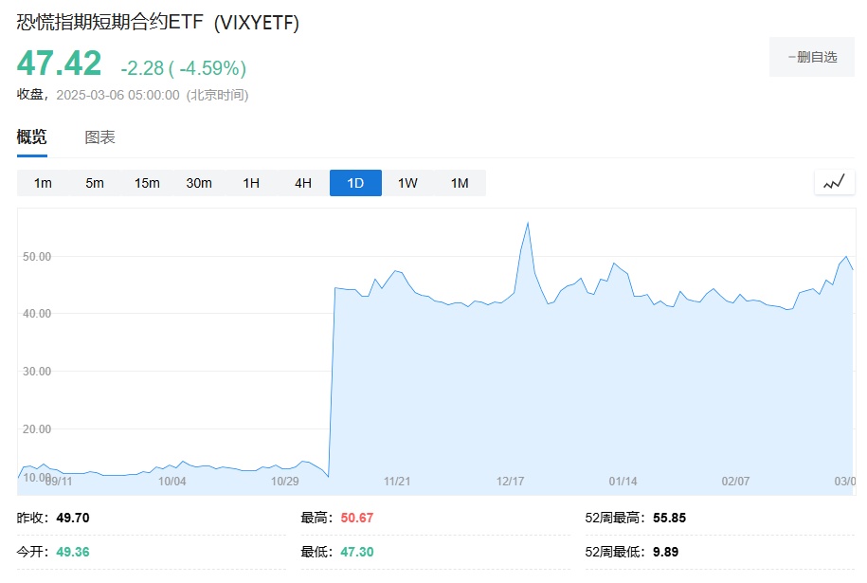The image size is (867, 583).
Task: Open the 图表 tab
Action: tap(99, 137)
